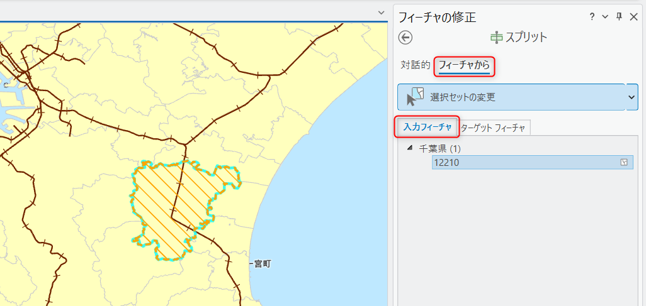
Task: Pin the フィーチャの修正 pane with auto-hide icon
Action: point(619,17)
